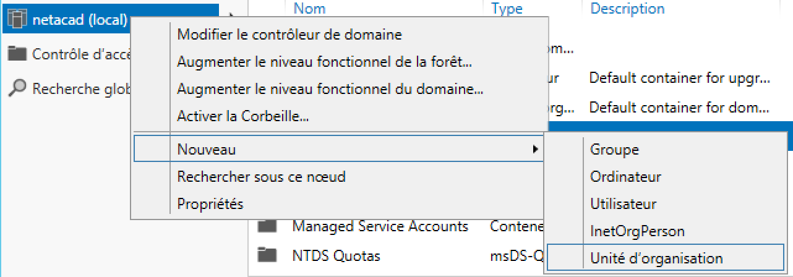Select the NTDS Quotas row name
The width and height of the screenshot is (793, 277).
coord(336,255)
